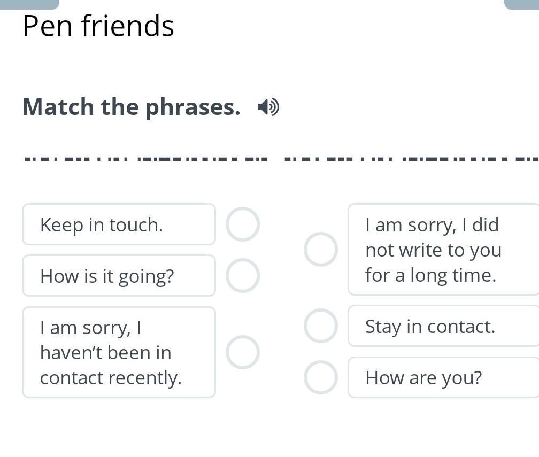The height and width of the screenshot is (457, 539).
Task: Select the circle beside How are you?
Action: [321, 377]
